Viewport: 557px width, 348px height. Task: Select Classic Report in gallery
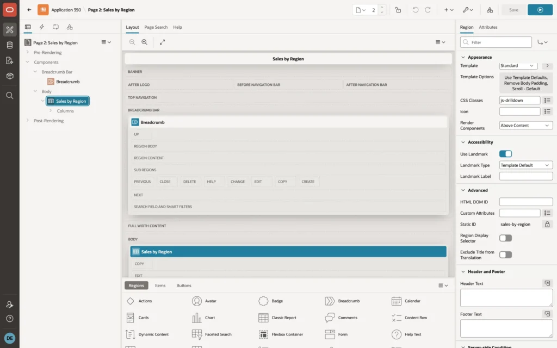point(277,318)
